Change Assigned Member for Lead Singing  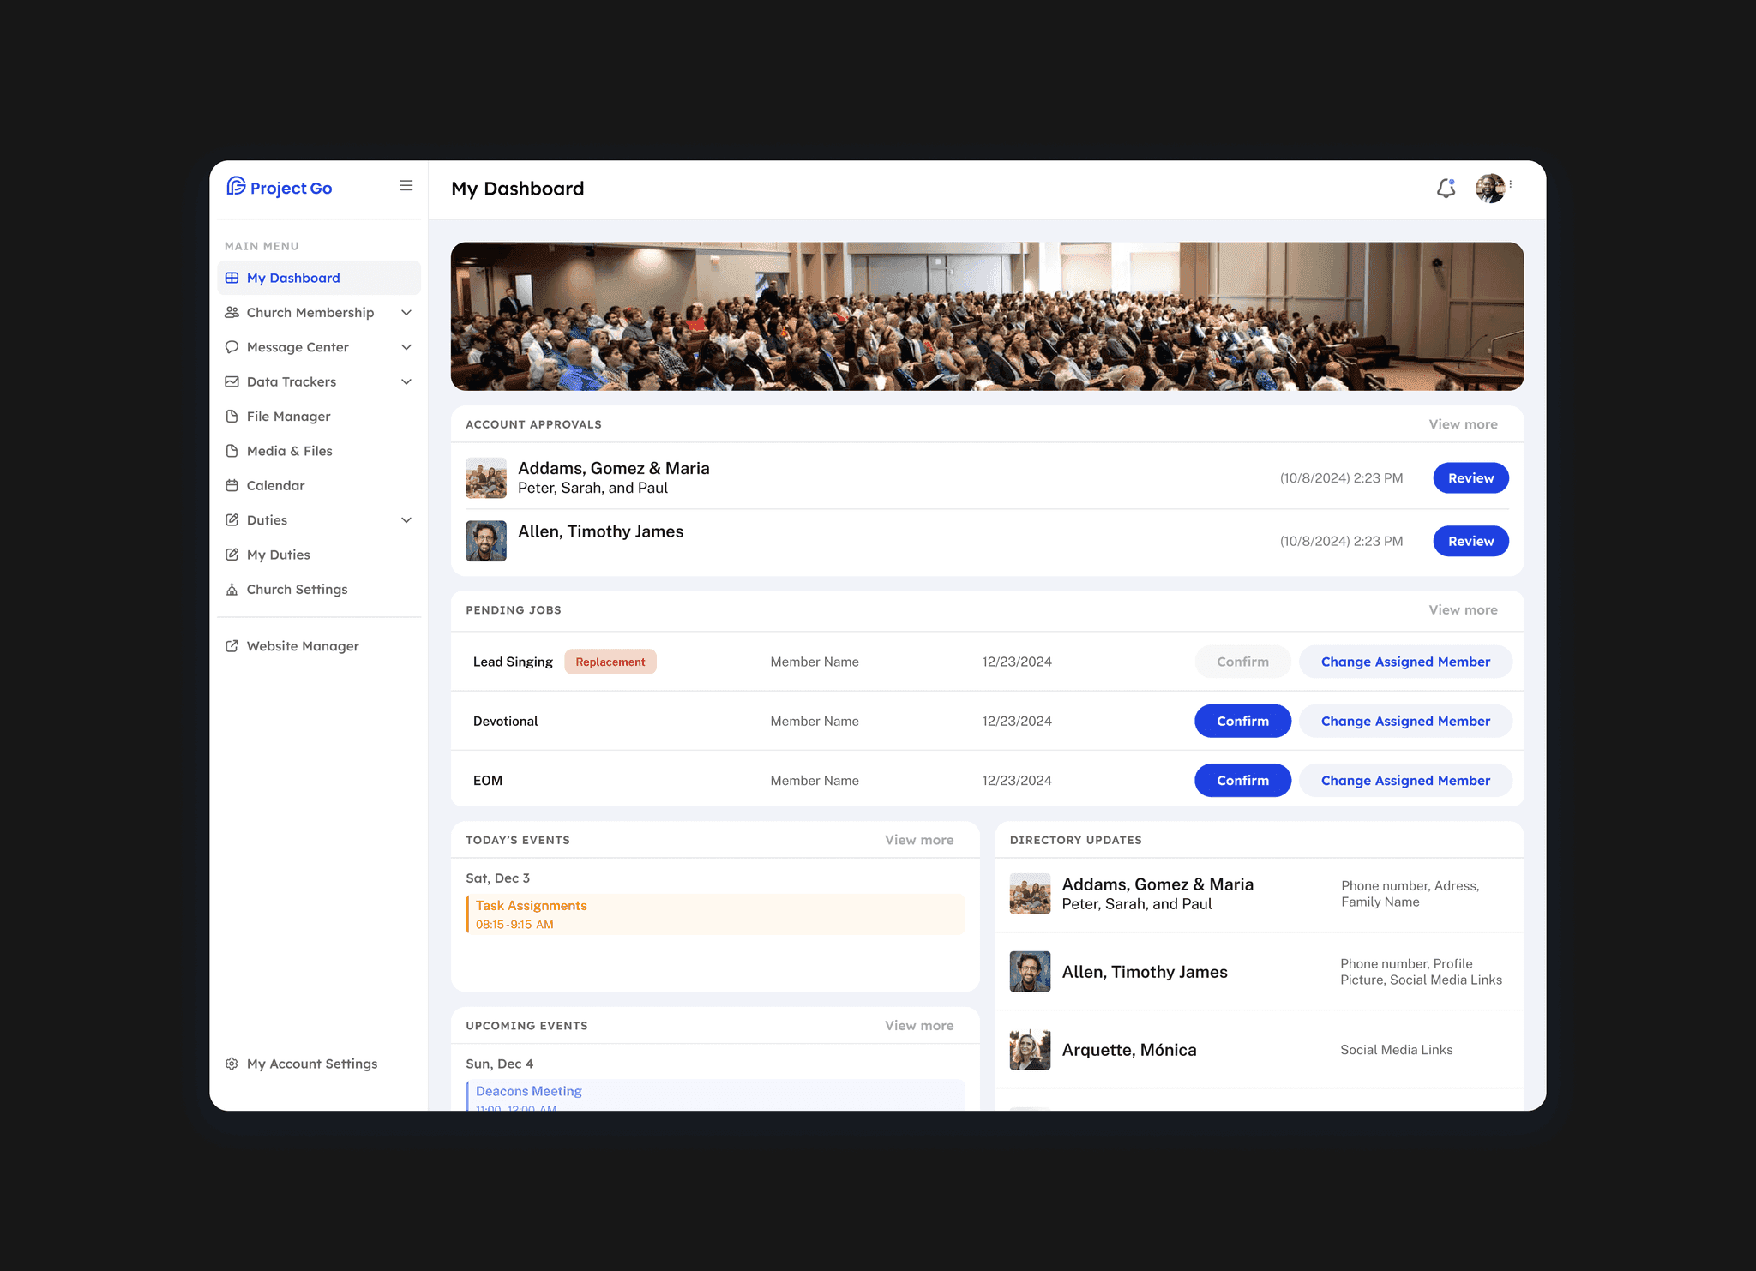(x=1405, y=662)
